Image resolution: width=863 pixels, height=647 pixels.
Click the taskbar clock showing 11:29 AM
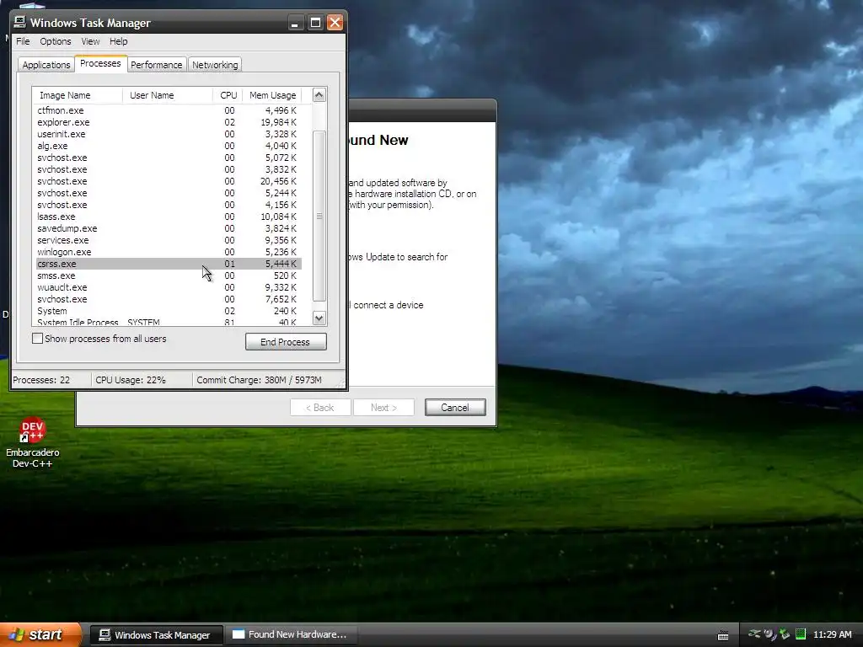pyautogui.click(x=832, y=634)
